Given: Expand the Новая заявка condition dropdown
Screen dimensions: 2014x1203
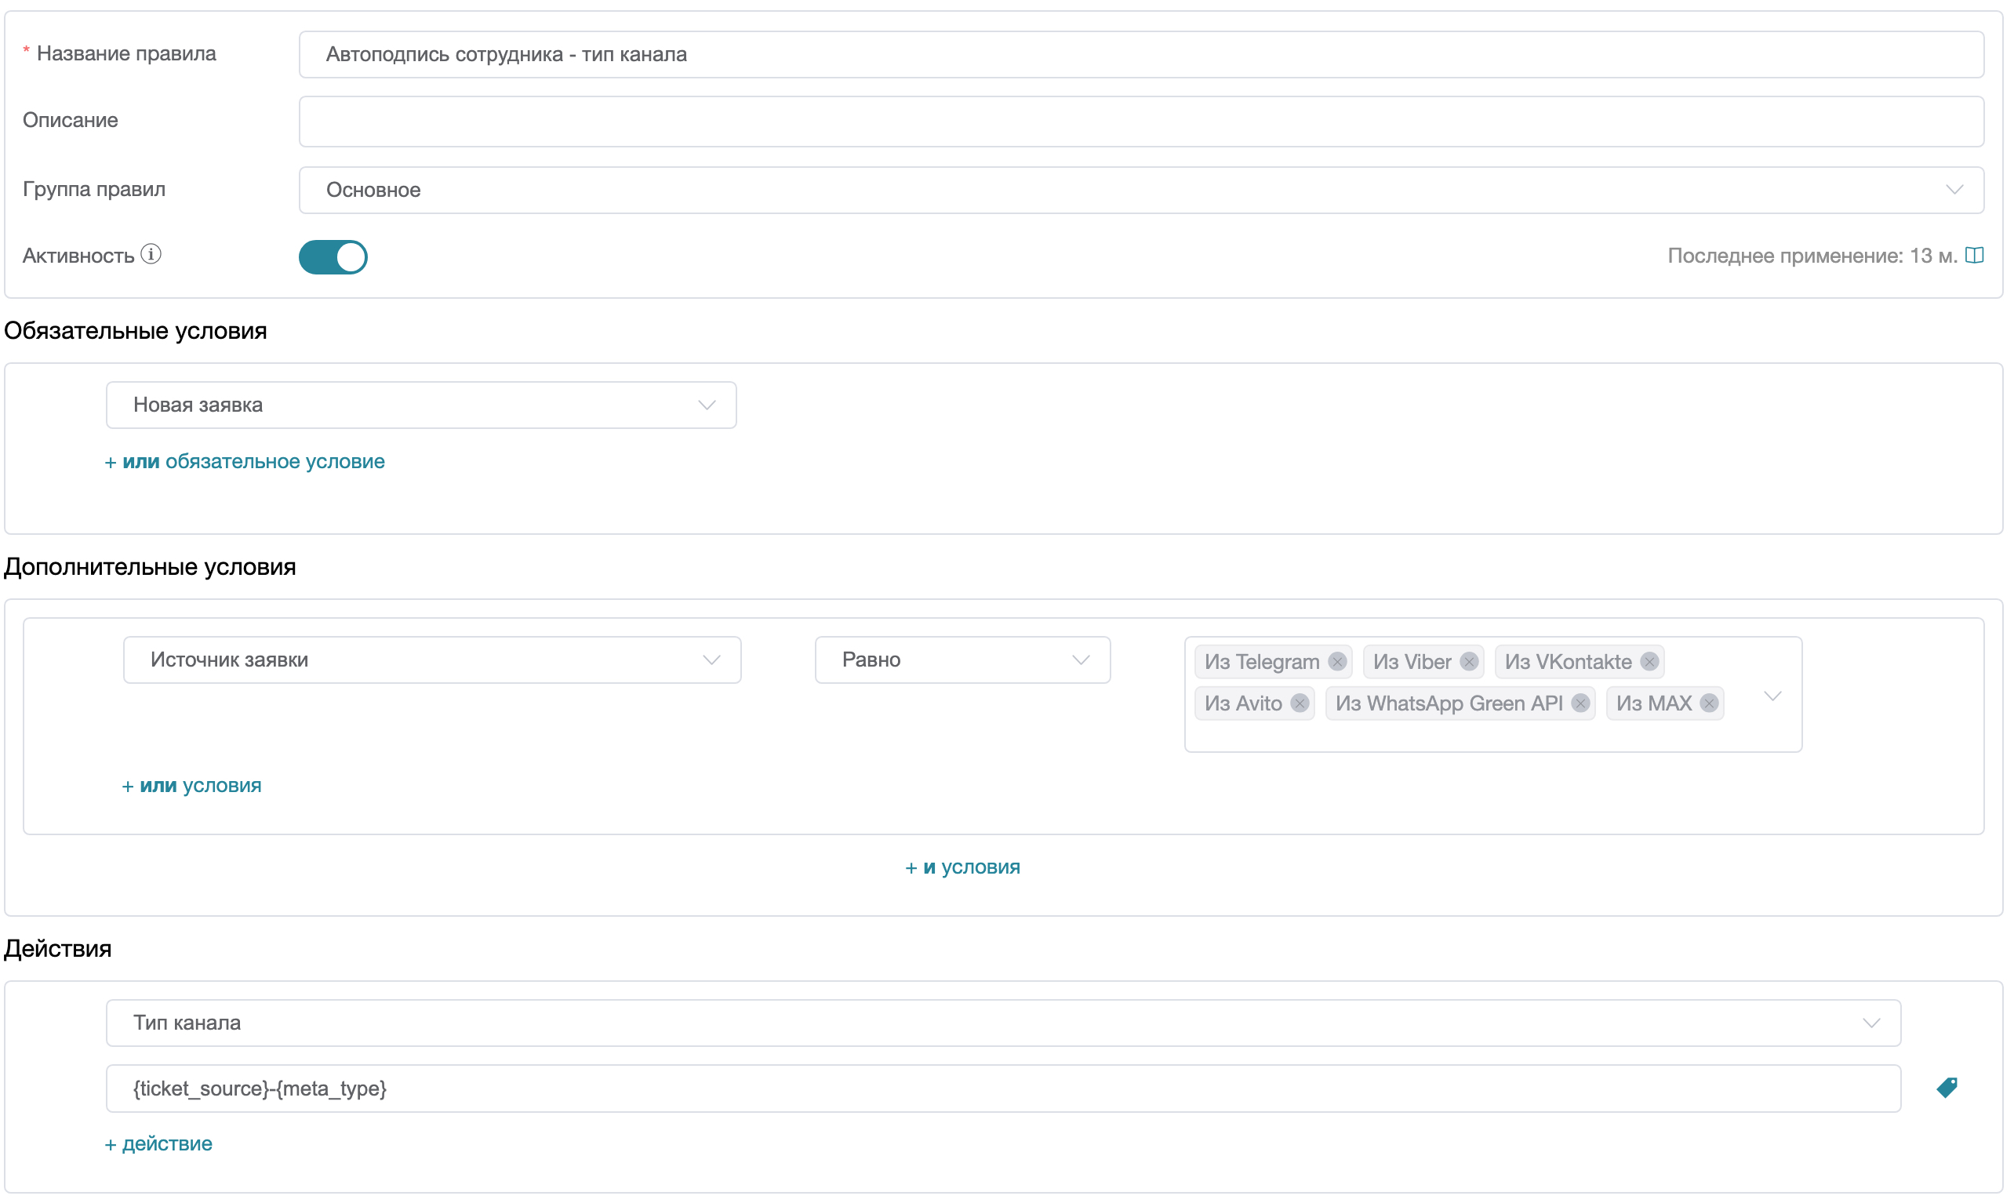Looking at the screenshot, I should pos(420,405).
